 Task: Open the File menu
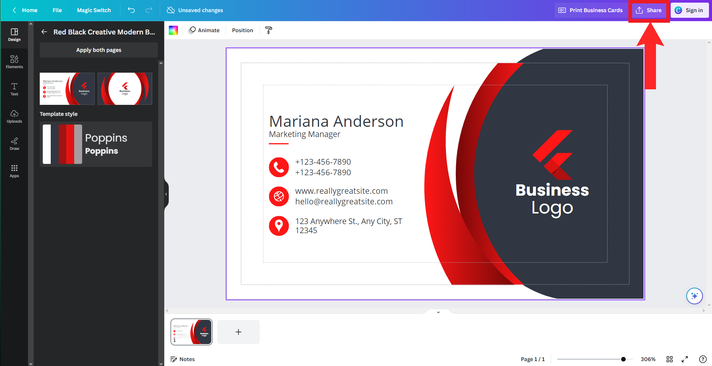pos(57,10)
